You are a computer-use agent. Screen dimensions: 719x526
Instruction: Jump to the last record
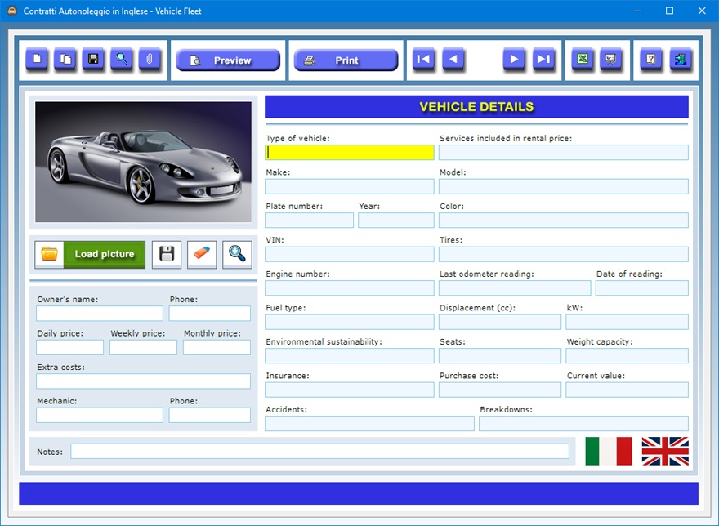(x=544, y=60)
